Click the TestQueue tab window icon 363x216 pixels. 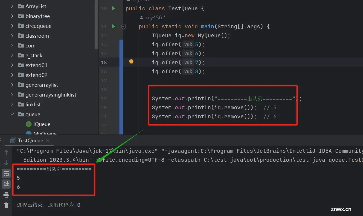click(13, 141)
